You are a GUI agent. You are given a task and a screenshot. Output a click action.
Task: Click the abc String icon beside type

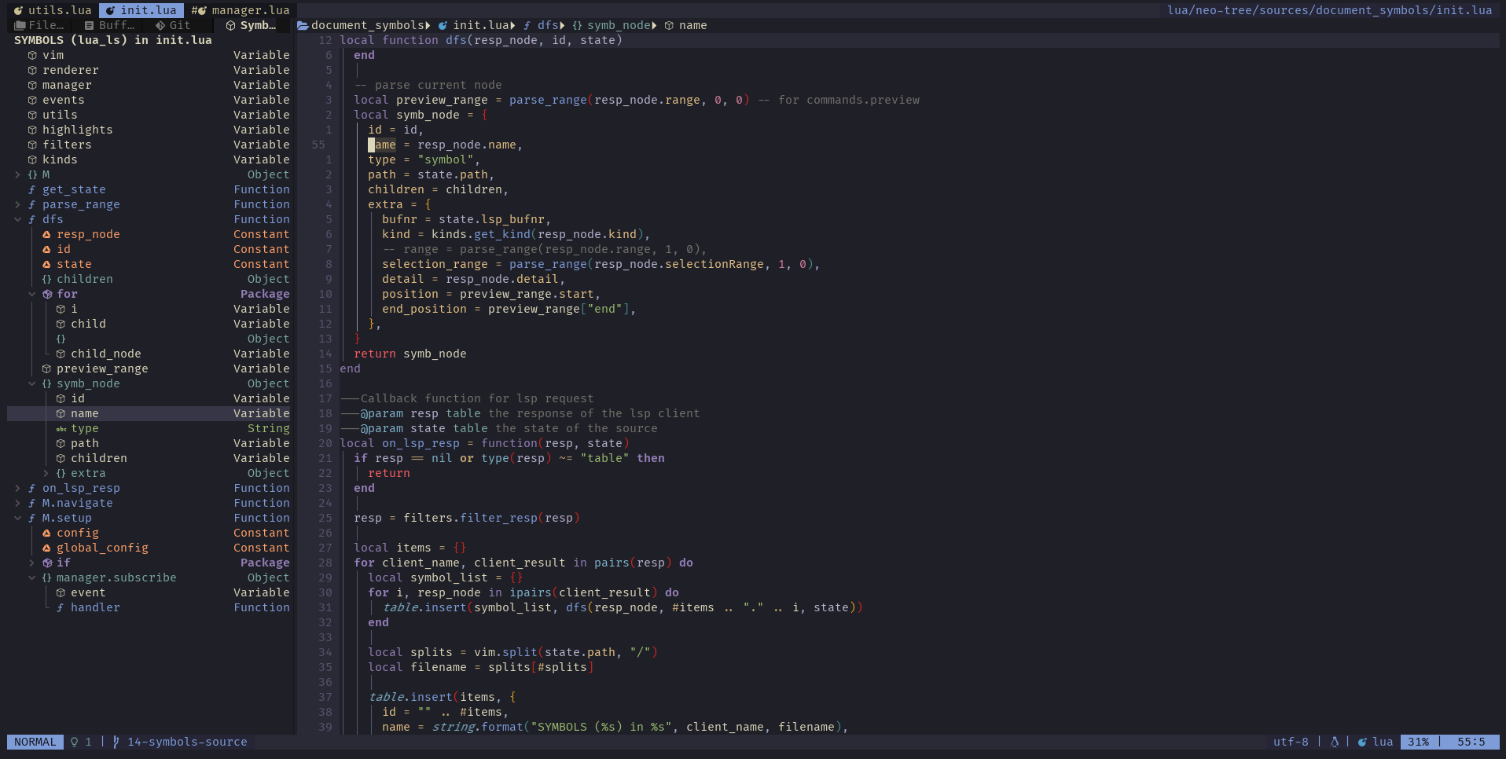pyautogui.click(x=62, y=428)
